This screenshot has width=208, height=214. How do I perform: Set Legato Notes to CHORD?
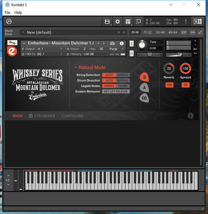point(123,86)
